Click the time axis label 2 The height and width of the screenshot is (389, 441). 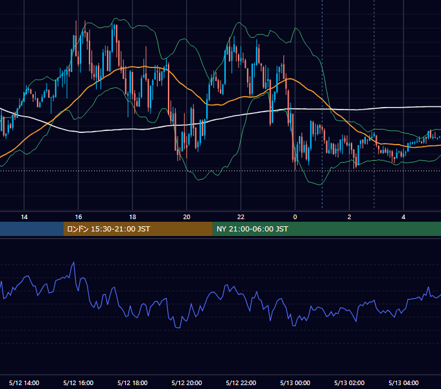pos(350,217)
